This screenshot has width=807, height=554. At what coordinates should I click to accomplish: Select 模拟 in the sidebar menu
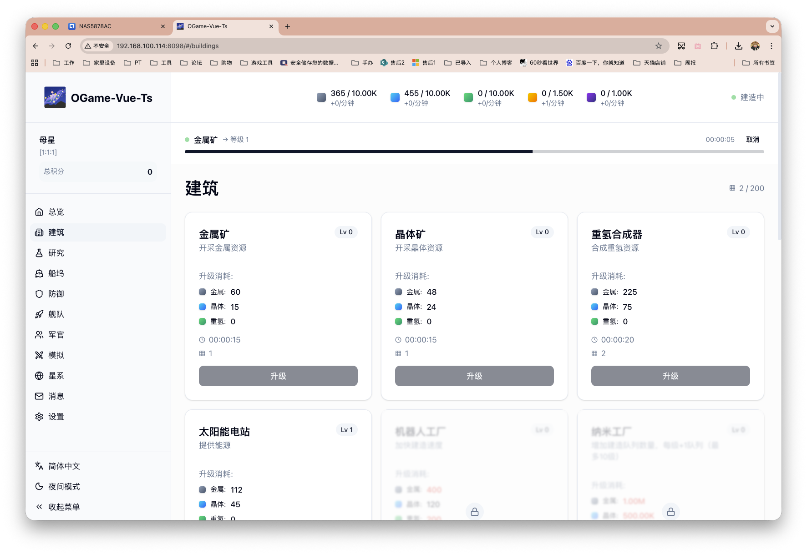[x=56, y=355]
